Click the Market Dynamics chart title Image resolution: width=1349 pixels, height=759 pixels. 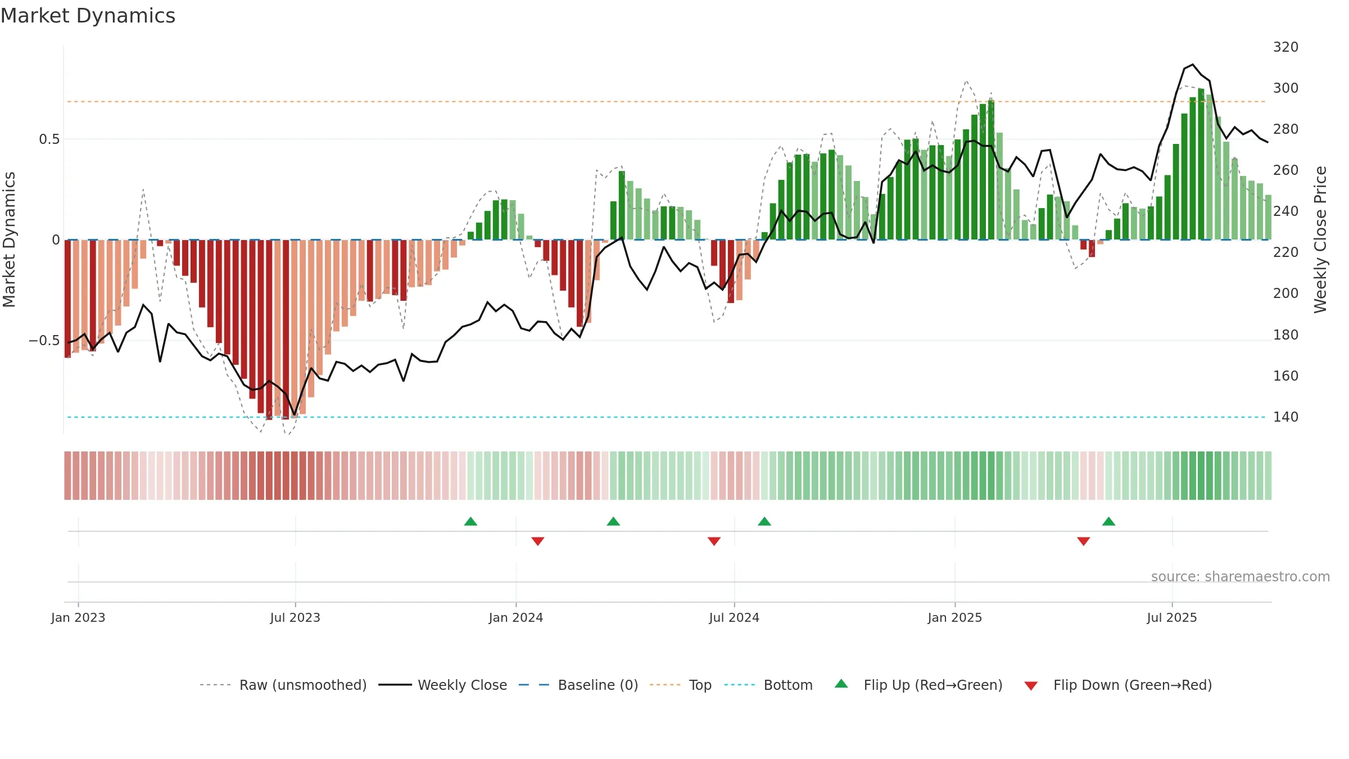pyautogui.click(x=88, y=16)
